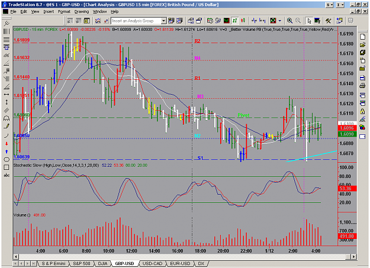Toggle the OHLC bar chart style

pos(235,21)
